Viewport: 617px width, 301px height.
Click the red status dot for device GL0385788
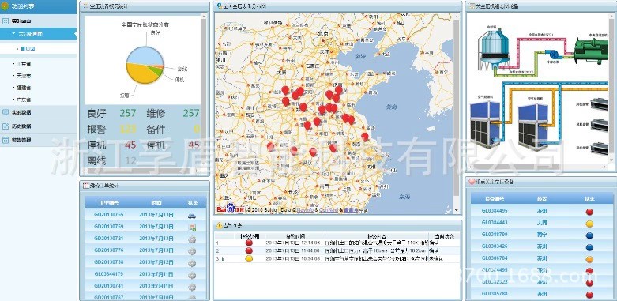tap(589, 295)
